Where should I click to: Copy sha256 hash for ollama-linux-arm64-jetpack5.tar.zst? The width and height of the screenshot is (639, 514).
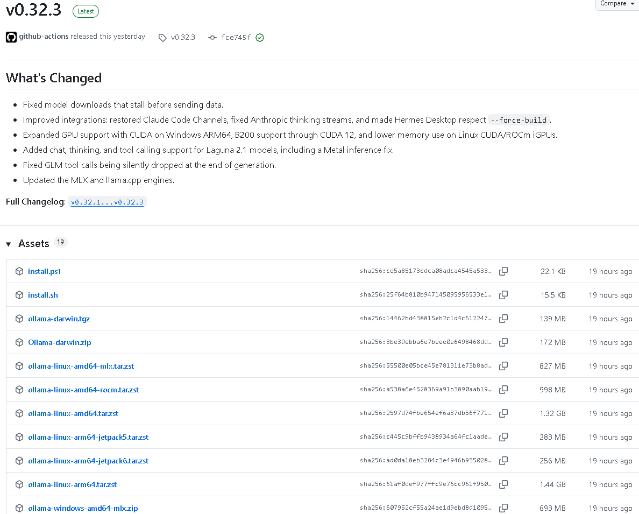click(x=503, y=437)
